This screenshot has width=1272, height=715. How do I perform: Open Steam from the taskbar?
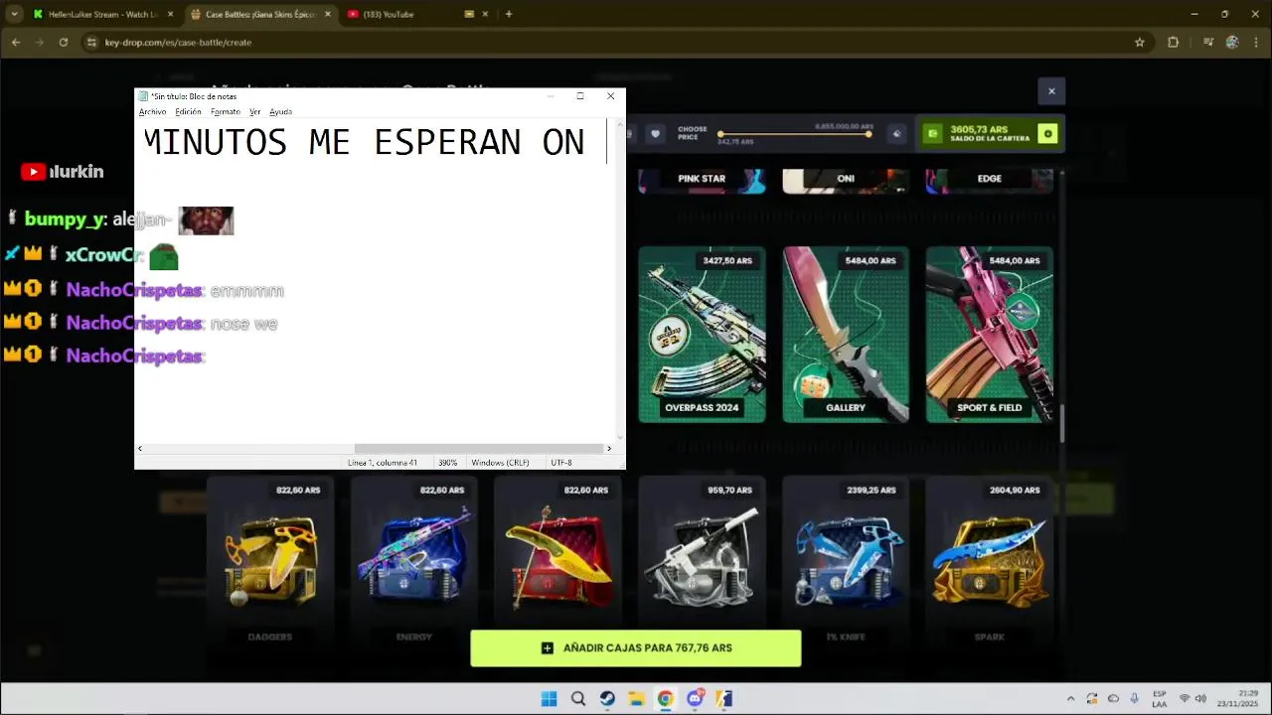pyautogui.click(x=607, y=699)
